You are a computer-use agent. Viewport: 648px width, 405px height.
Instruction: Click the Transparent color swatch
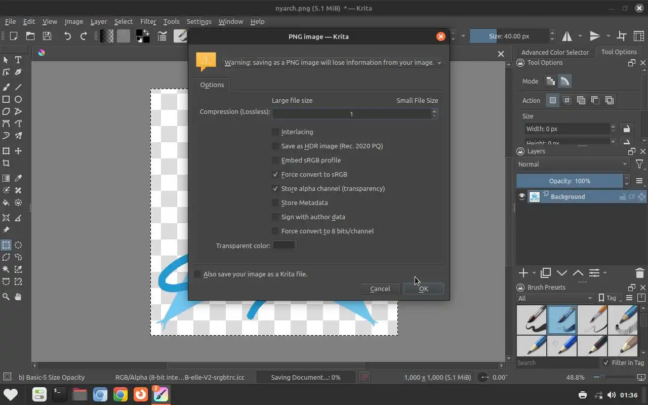pos(284,245)
